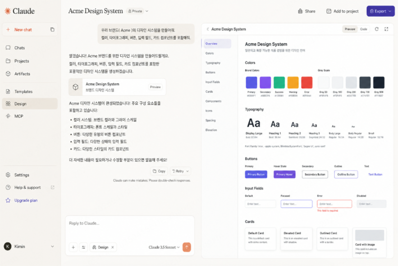
Task: Select Design in the sidebar
Action: coord(30,104)
